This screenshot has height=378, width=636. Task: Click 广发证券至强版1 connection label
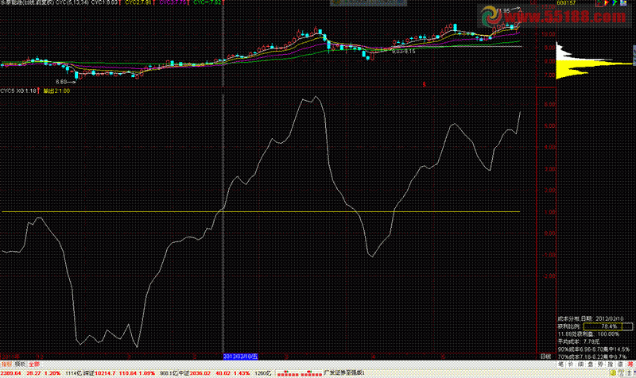tap(344, 373)
